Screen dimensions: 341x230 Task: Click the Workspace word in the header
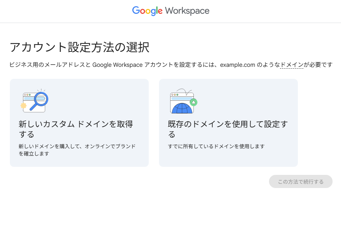187,11
